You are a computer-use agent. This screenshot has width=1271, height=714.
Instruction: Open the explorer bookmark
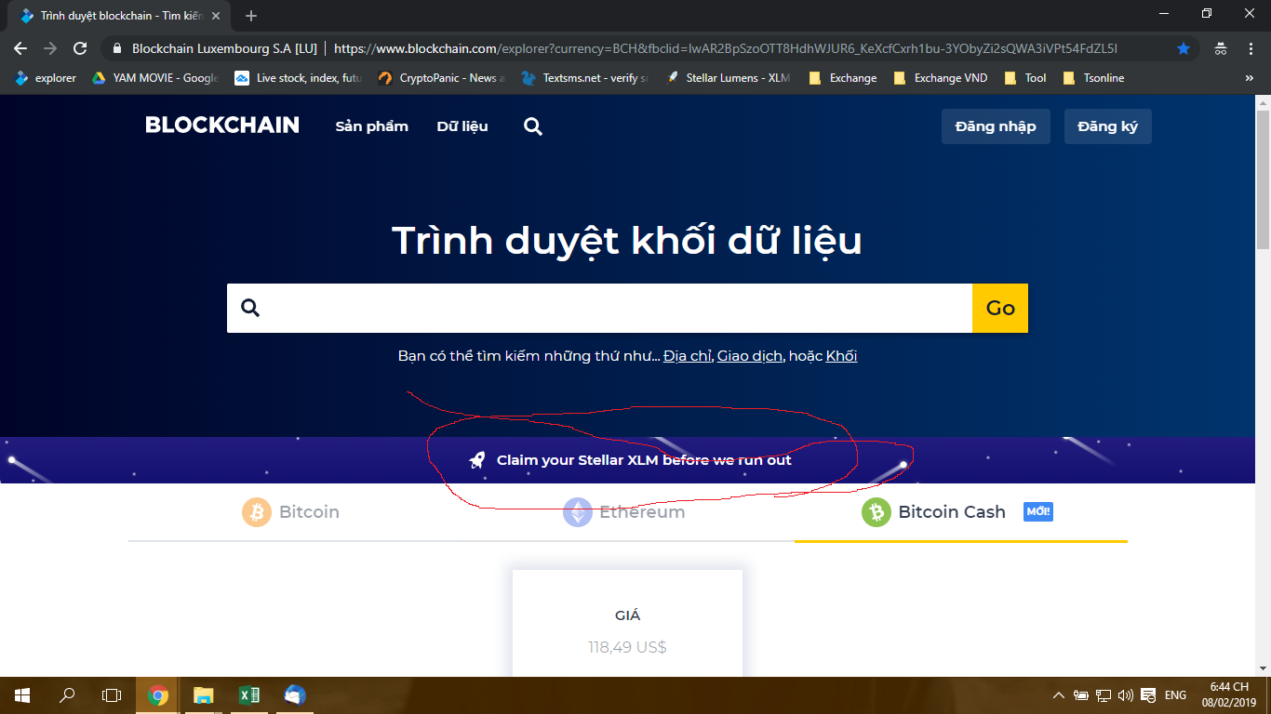tap(46, 78)
